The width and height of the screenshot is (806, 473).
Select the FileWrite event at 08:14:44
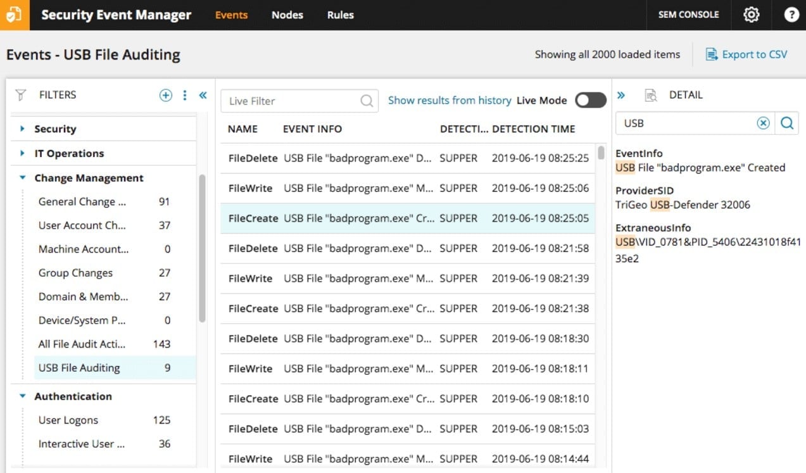408,458
